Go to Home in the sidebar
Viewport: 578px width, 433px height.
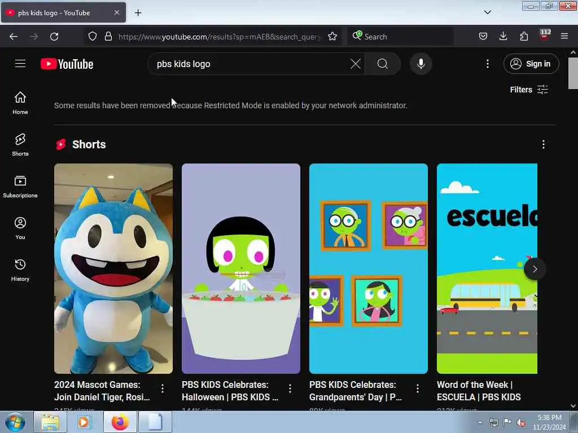click(20, 103)
